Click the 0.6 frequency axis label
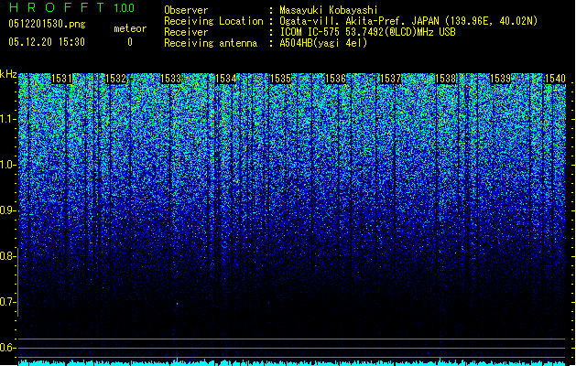 click(7, 348)
